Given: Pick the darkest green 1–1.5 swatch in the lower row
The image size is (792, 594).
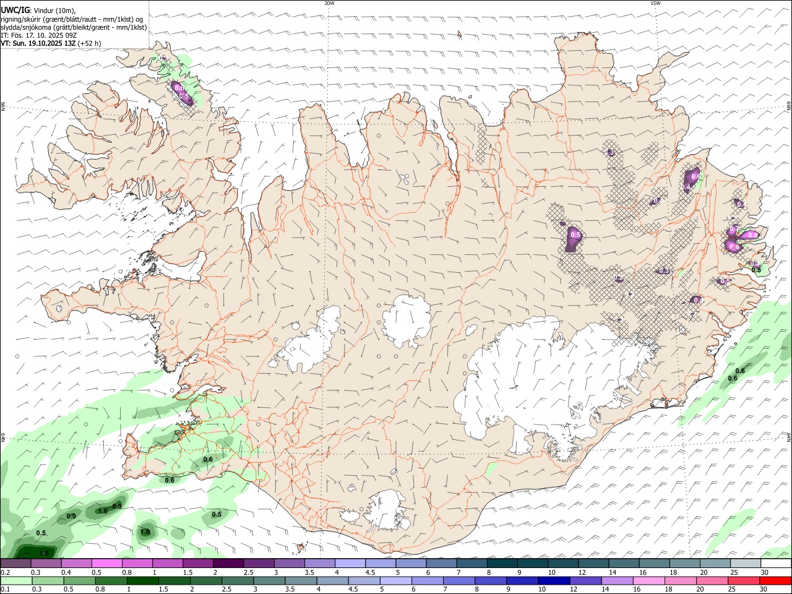Looking at the screenshot, I should [x=143, y=581].
